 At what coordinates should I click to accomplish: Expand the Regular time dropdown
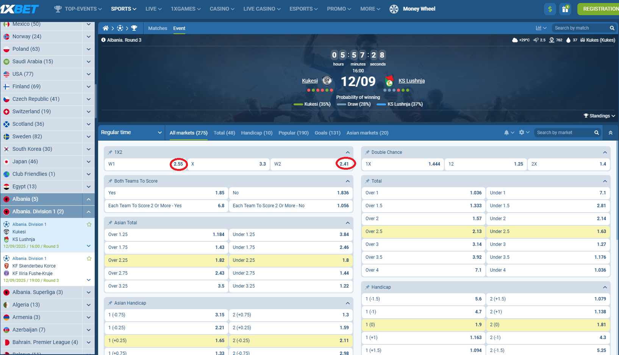click(x=131, y=132)
